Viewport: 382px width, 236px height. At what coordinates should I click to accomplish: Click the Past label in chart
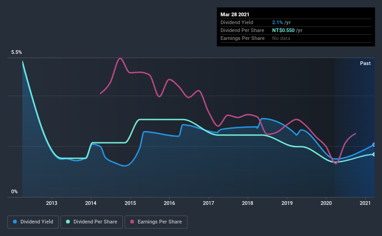[365, 63]
